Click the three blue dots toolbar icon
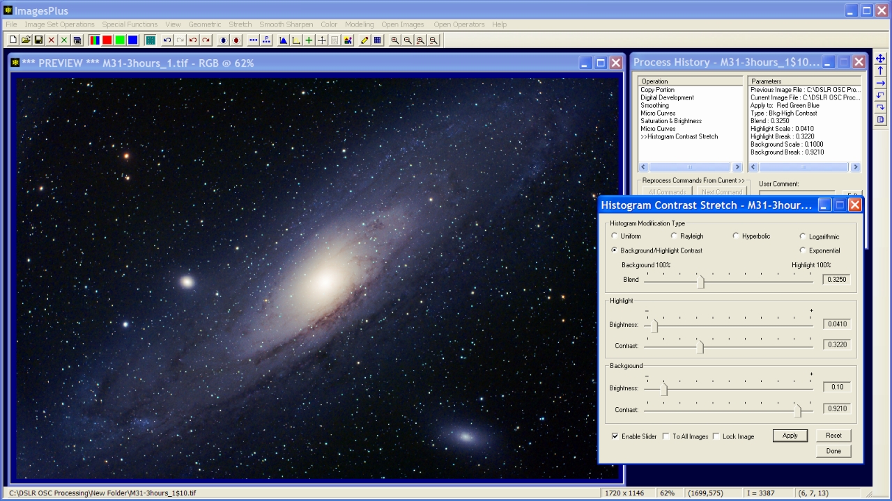Viewport: 892px width, 501px height. tap(253, 40)
